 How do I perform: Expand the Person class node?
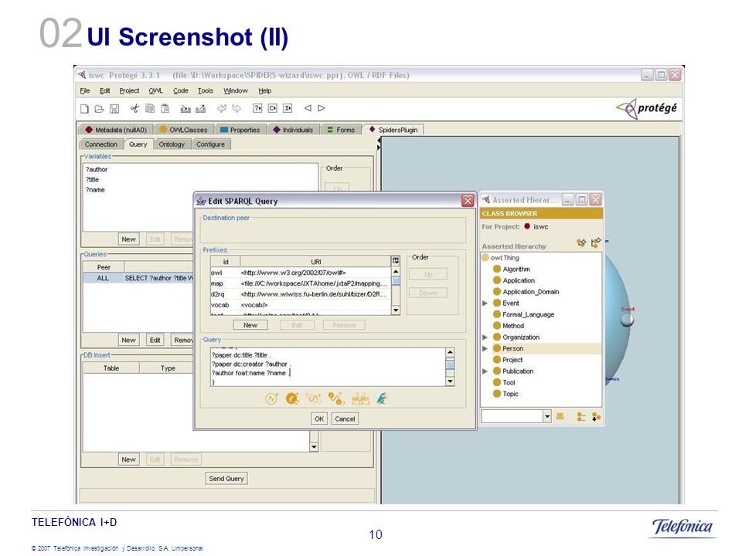(485, 348)
